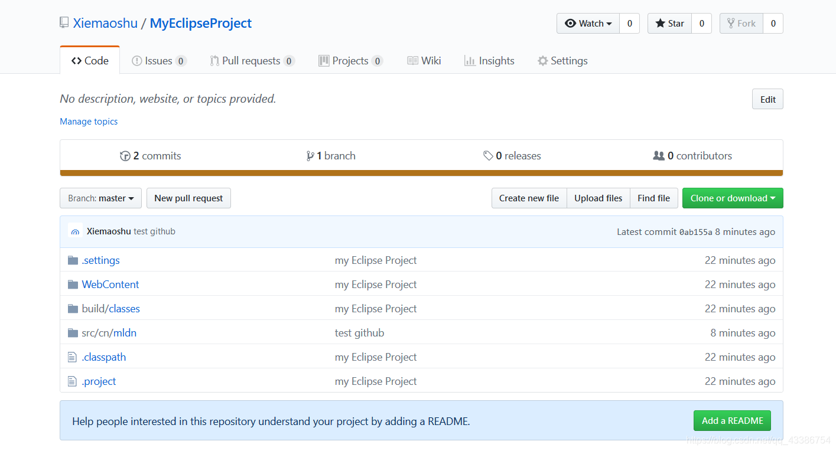Open the Branch: master dropdown

100,198
